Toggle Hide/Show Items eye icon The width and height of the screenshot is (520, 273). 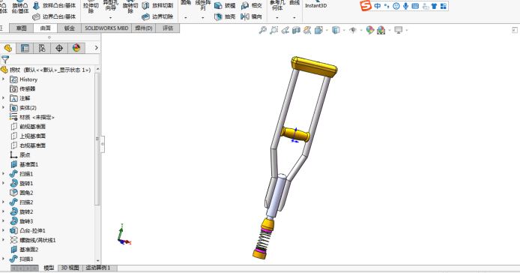pos(353,30)
